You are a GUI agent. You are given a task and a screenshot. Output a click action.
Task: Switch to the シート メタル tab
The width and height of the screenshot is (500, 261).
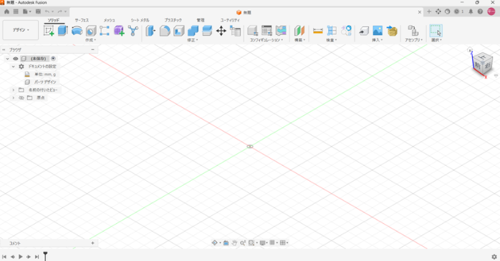pyautogui.click(x=140, y=20)
